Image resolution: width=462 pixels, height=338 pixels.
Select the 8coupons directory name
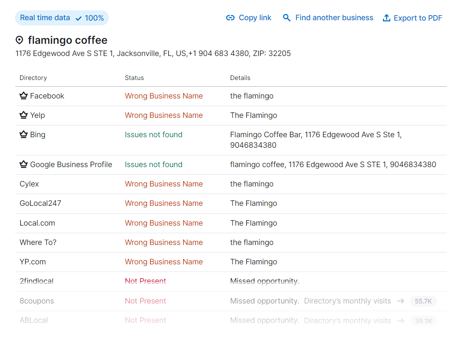coord(37,301)
